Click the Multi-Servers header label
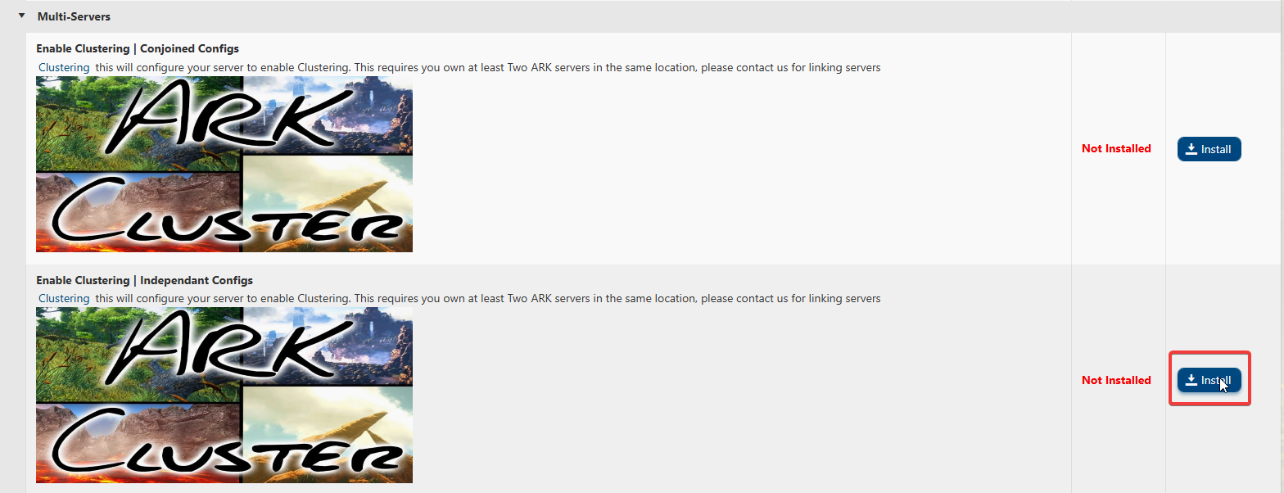This screenshot has height=493, width=1284. tap(74, 16)
